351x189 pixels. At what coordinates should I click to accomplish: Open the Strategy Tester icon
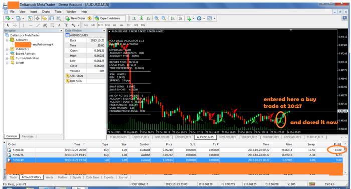point(59,18)
